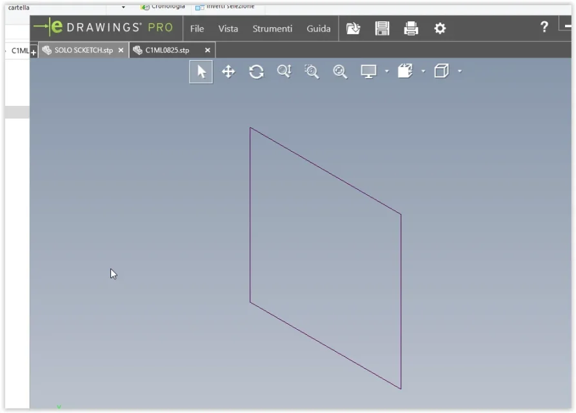Image resolution: width=576 pixels, height=413 pixels.
Task: Activate the Rotate view tool
Action: click(256, 72)
